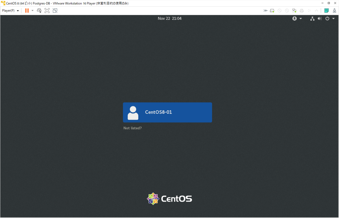
Task: Open the accessibility menu icon
Action: pyautogui.click(x=295, y=19)
